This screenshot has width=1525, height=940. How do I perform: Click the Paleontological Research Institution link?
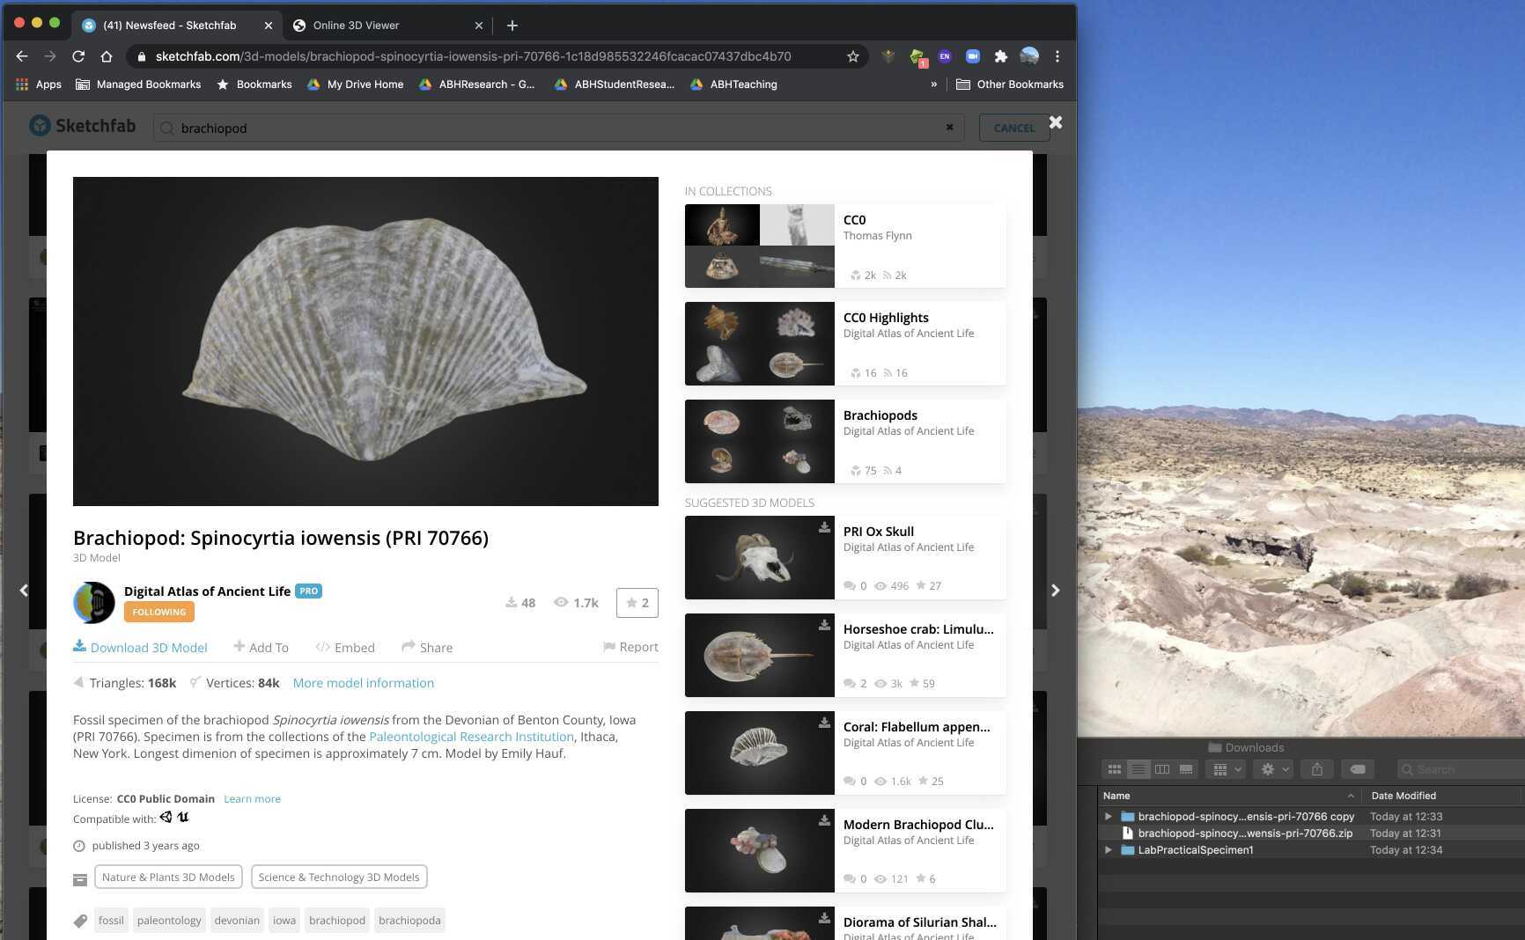(x=471, y=737)
